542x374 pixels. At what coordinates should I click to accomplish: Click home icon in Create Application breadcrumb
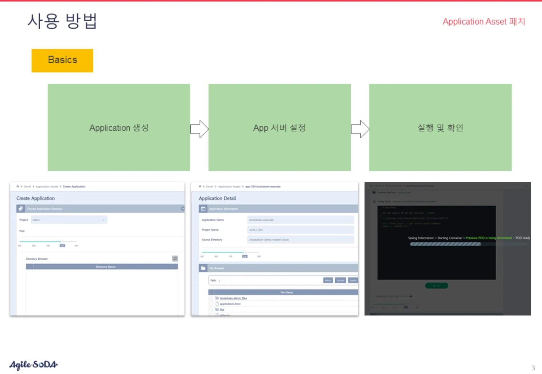click(x=17, y=186)
